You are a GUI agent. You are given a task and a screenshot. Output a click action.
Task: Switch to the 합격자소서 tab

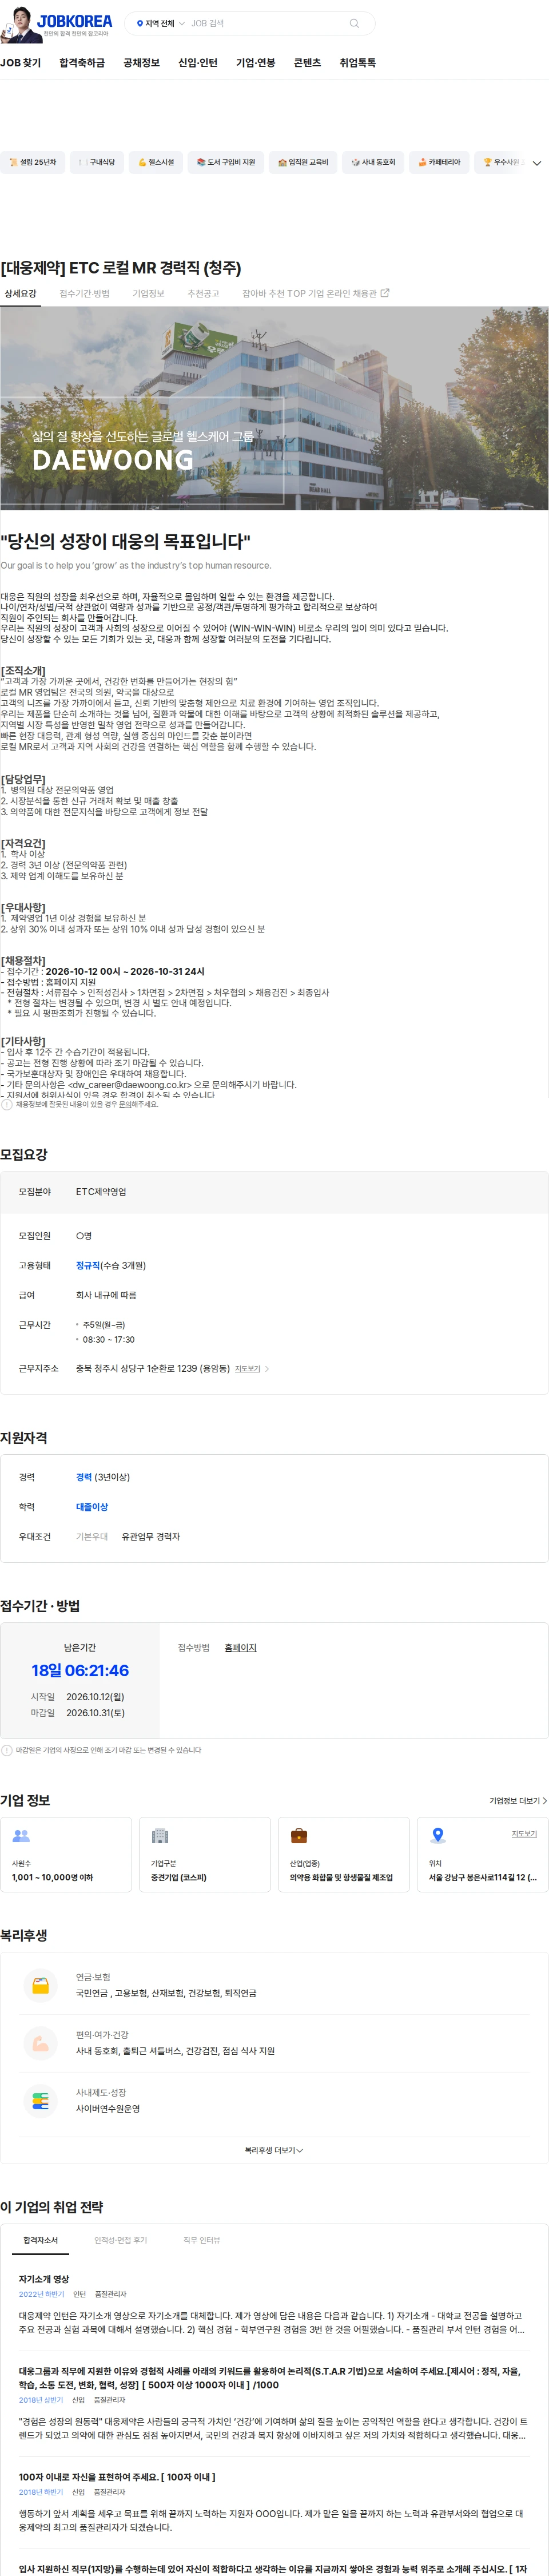click(41, 2240)
